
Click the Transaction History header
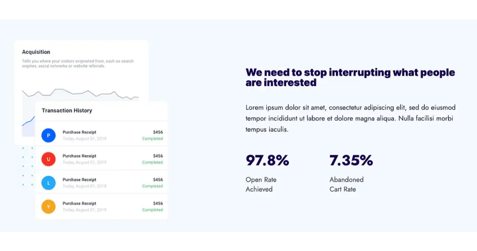pos(67,110)
